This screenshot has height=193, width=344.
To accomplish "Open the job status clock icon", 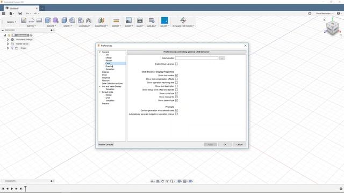I will [310, 13].
